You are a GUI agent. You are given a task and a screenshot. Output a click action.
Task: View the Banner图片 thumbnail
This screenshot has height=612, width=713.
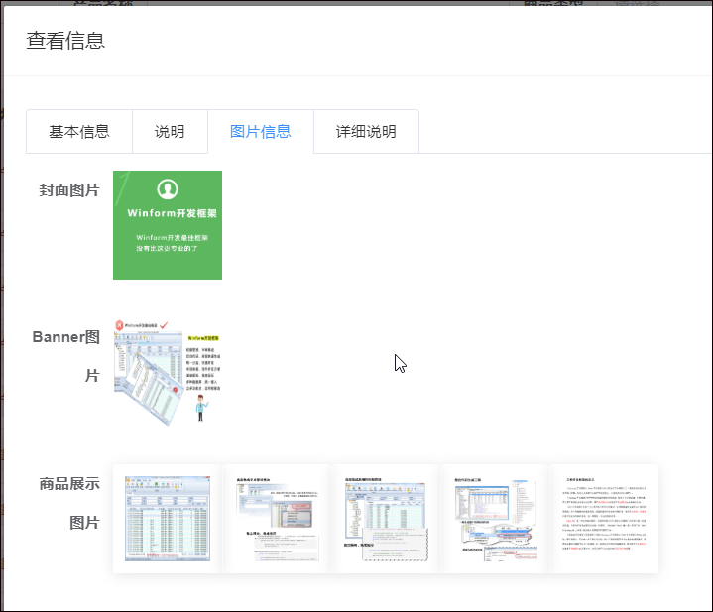pos(168,372)
